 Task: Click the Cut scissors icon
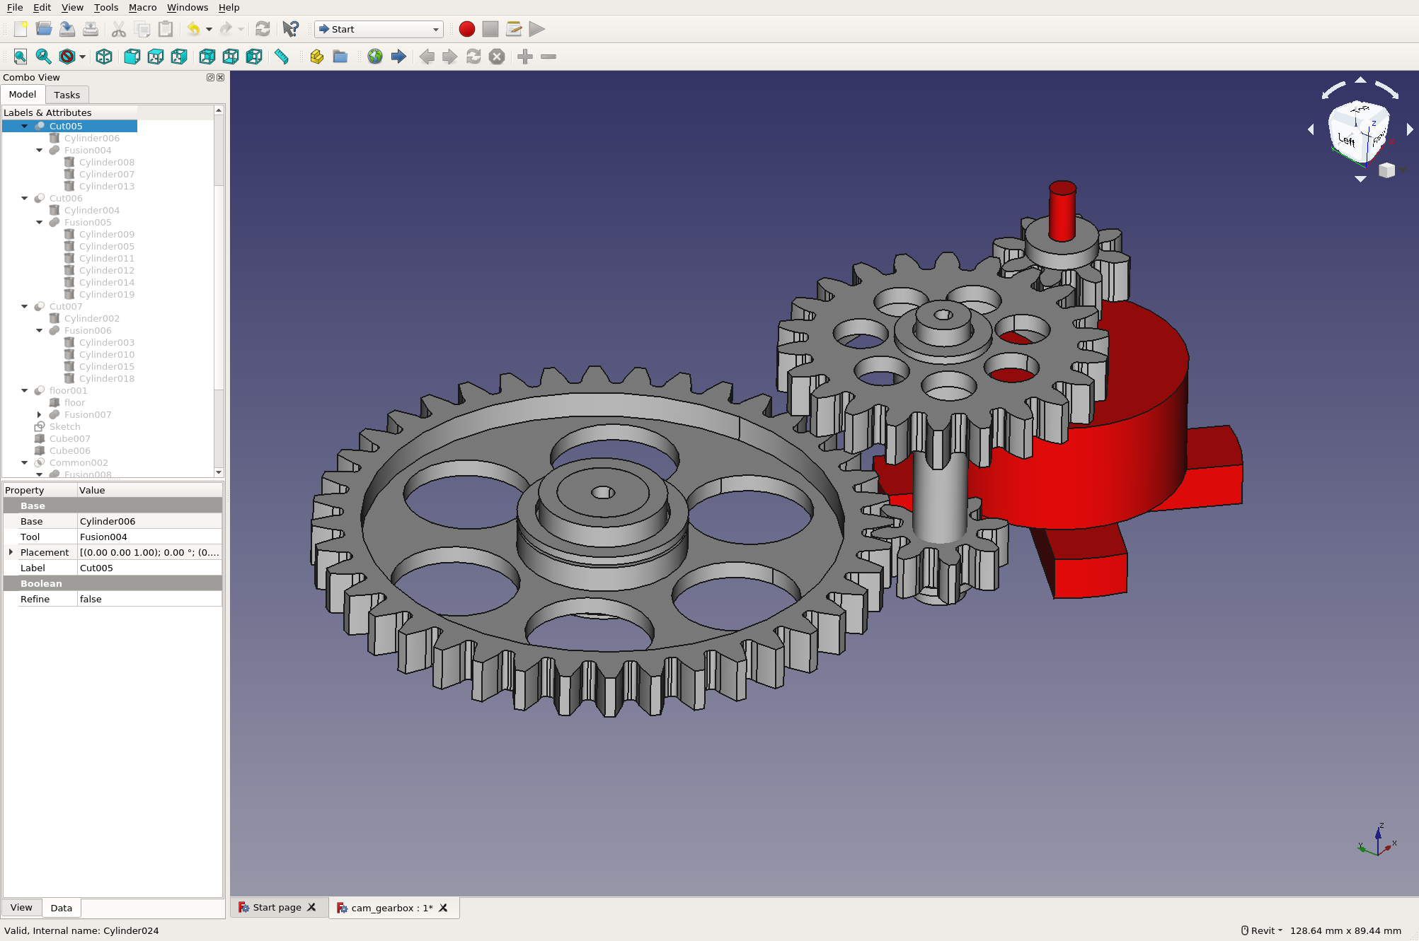(119, 29)
